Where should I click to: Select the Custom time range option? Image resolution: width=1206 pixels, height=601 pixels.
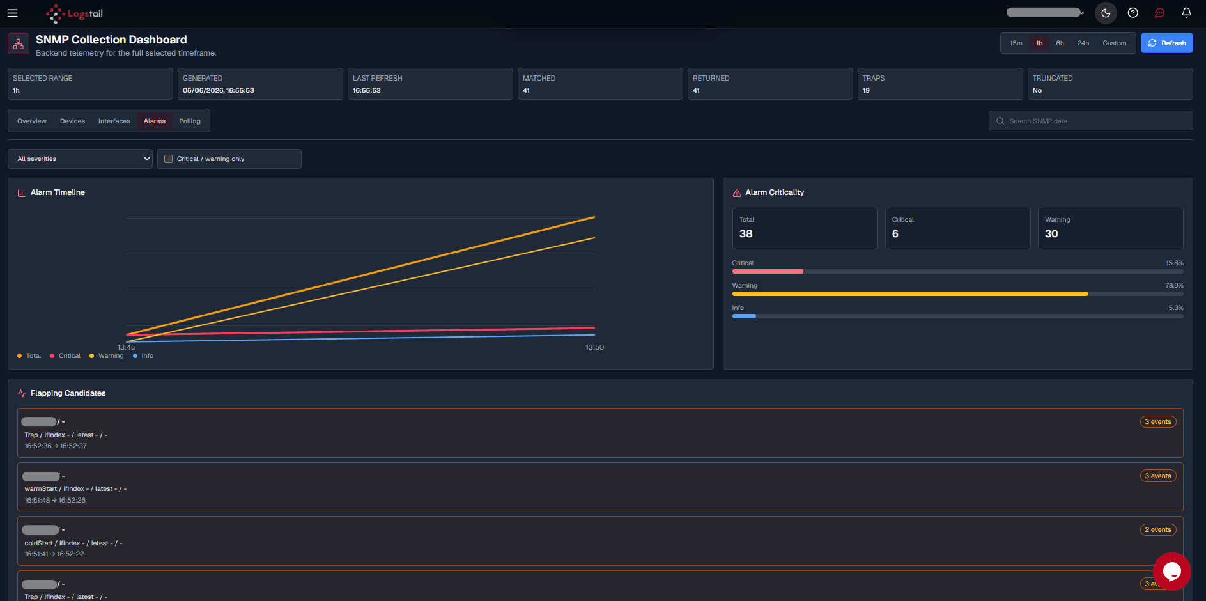pyautogui.click(x=1114, y=43)
